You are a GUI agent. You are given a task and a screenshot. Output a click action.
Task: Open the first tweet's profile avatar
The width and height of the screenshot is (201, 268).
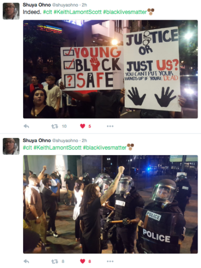click(x=11, y=11)
